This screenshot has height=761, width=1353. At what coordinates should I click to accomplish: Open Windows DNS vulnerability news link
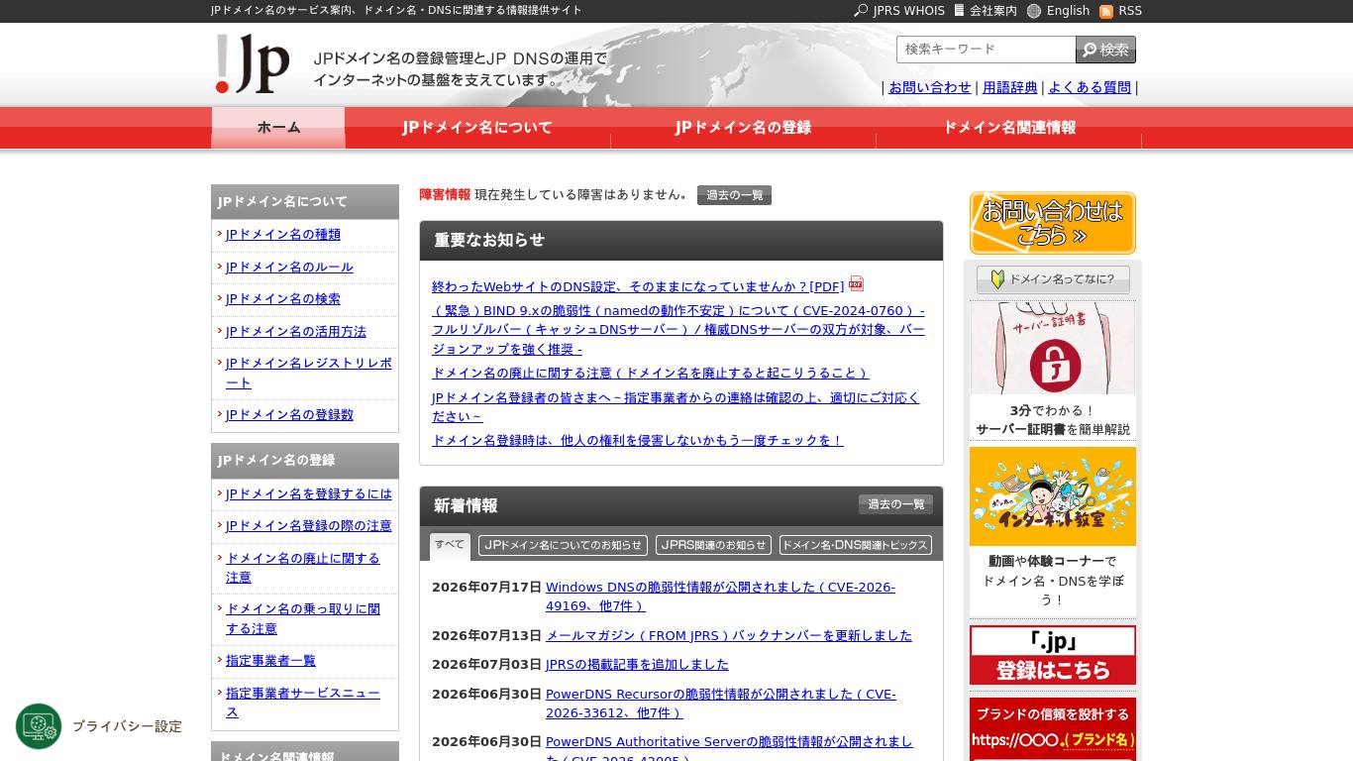click(720, 597)
